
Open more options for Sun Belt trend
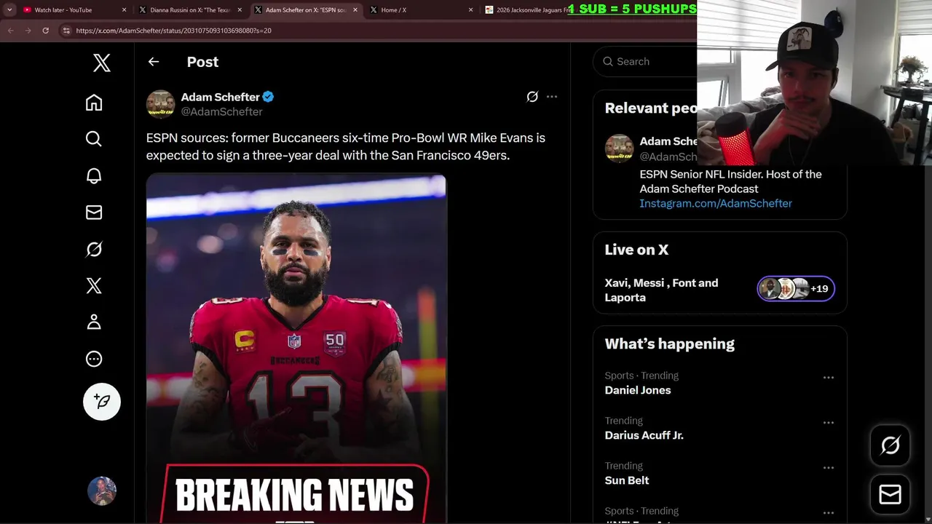pyautogui.click(x=829, y=468)
